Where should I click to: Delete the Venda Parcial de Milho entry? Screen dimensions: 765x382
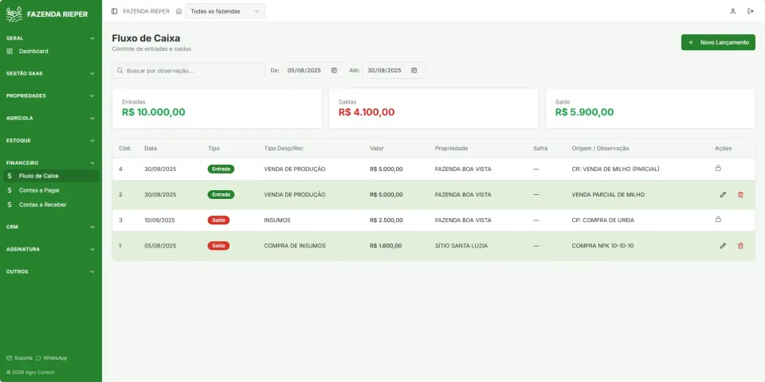click(740, 194)
